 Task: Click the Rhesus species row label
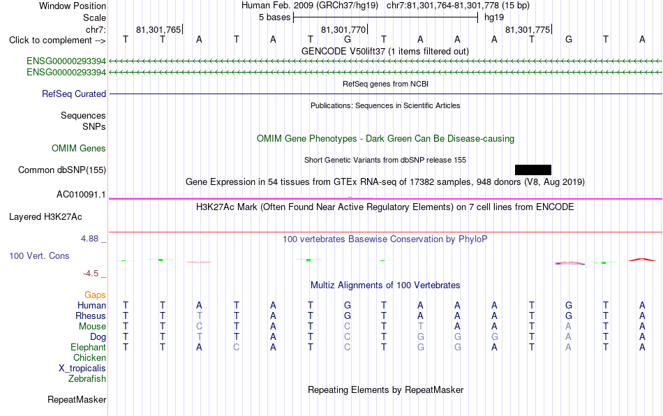point(91,315)
